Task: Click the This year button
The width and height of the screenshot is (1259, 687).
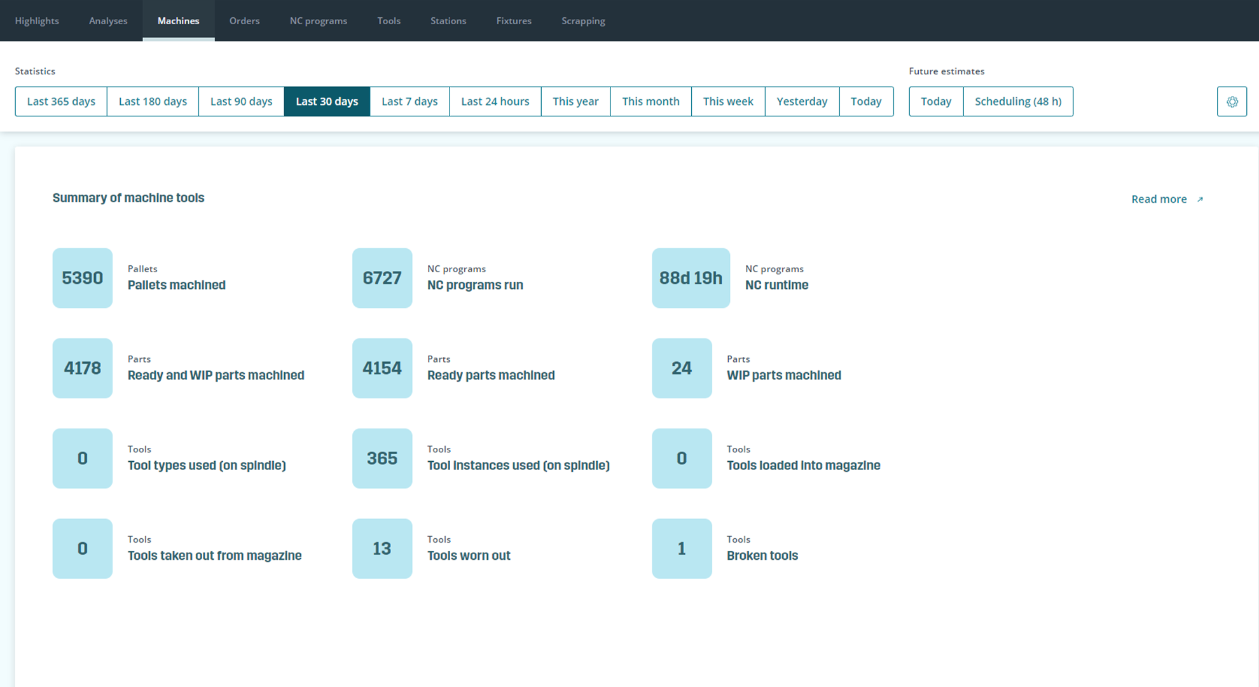Action: (x=575, y=102)
